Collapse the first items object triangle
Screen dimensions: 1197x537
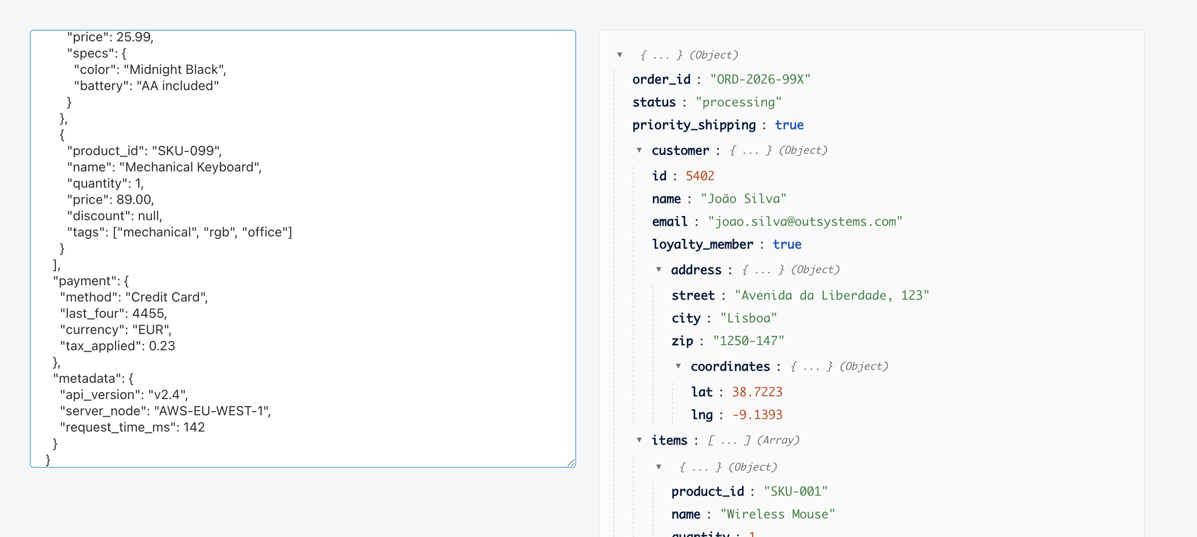click(658, 467)
